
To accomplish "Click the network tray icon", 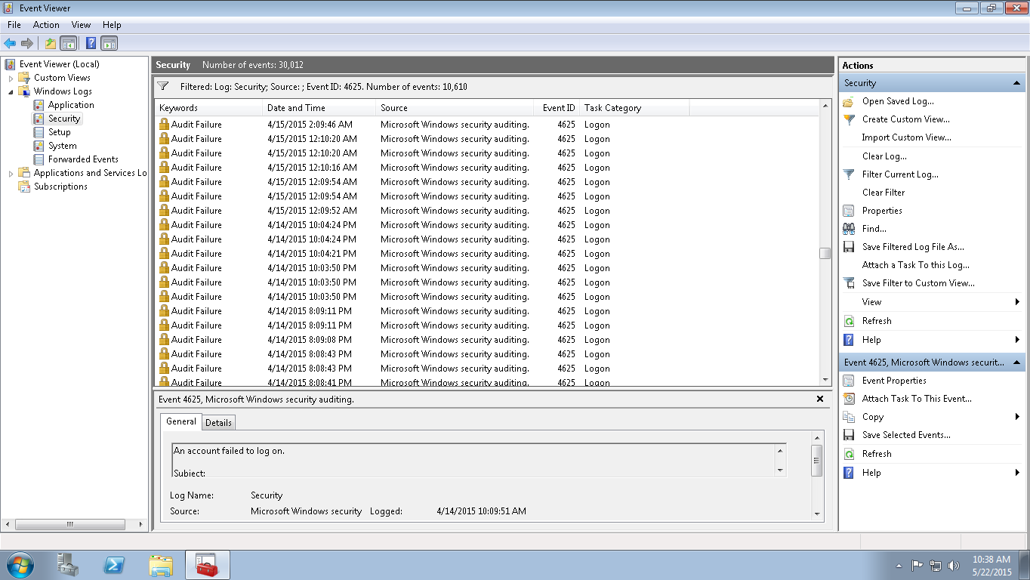I will click(x=936, y=566).
